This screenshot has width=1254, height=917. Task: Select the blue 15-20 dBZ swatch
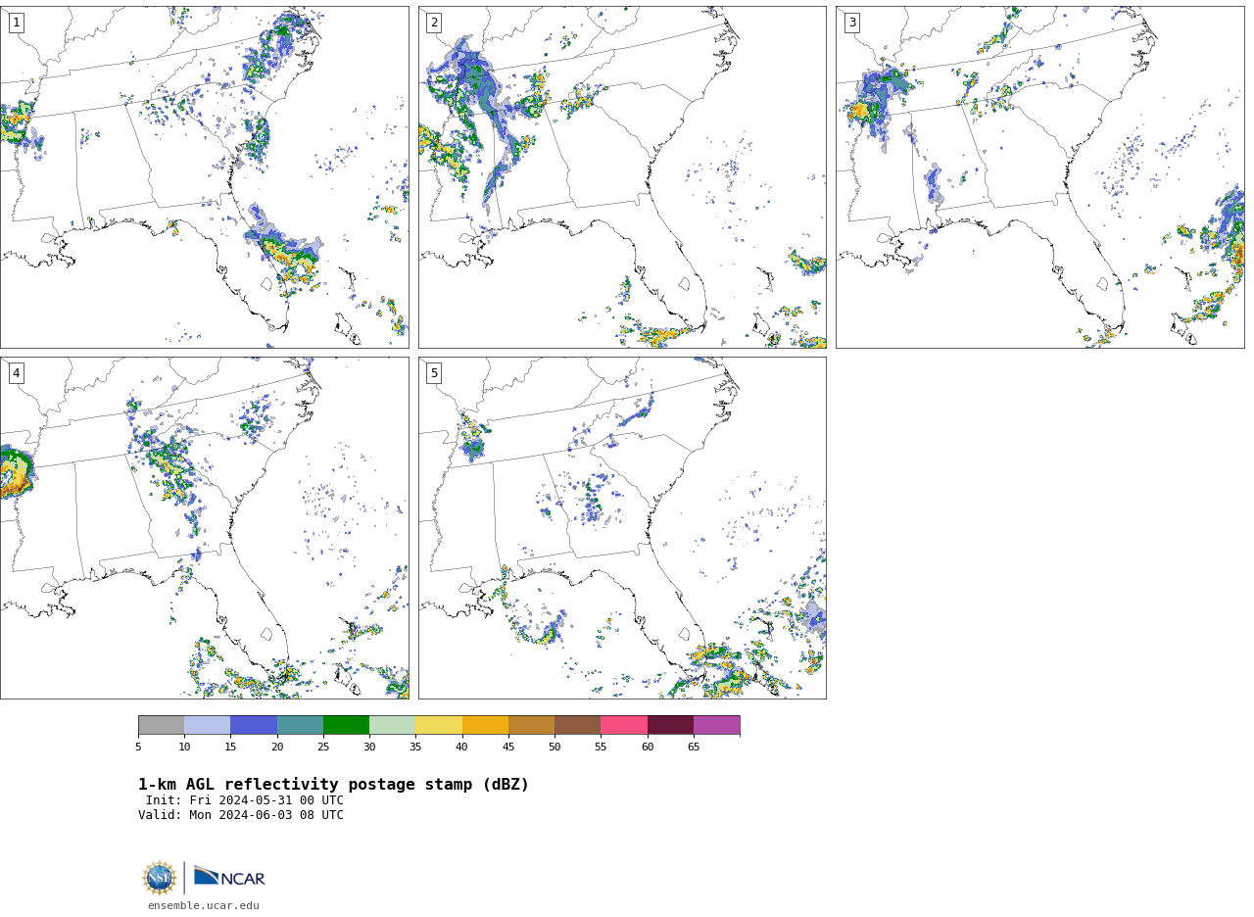pos(254,725)
